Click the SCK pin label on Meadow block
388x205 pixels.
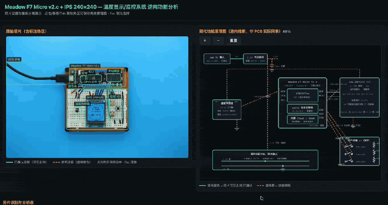tap(321, 91)
